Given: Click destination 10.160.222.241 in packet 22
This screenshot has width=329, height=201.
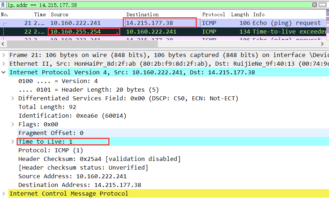Looking at the screenshot, I should 151,32.
